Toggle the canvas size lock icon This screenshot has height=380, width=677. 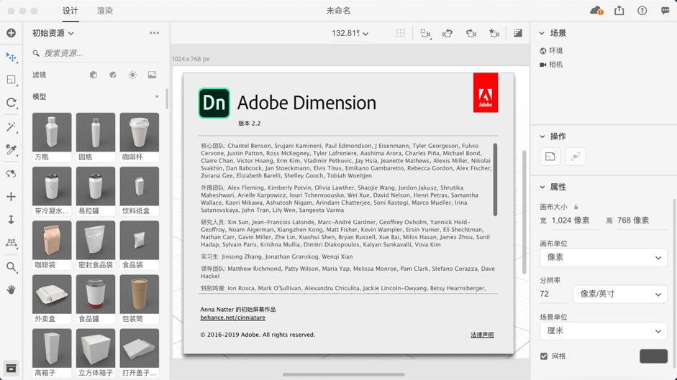click(576, 207)
